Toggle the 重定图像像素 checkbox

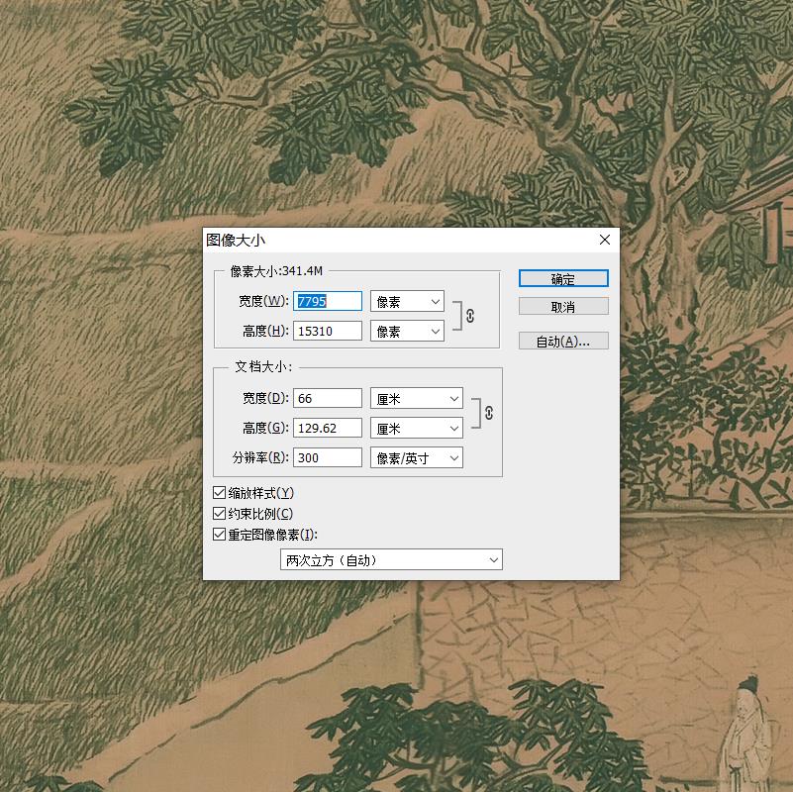(x=219, y=534)
